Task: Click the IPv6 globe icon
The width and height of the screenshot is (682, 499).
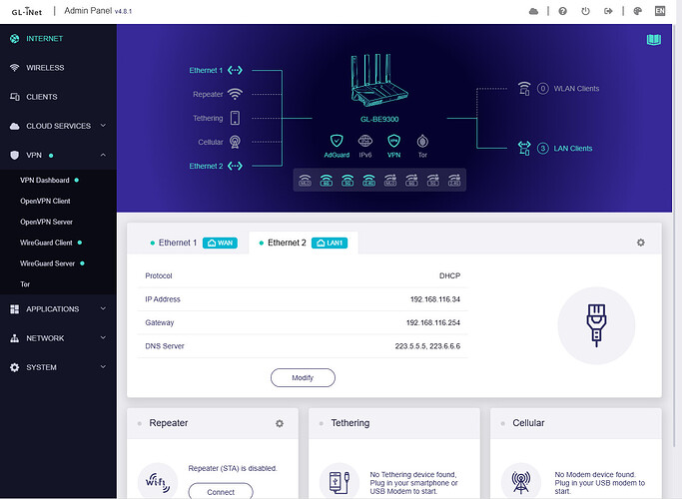Action: point(365,142)
